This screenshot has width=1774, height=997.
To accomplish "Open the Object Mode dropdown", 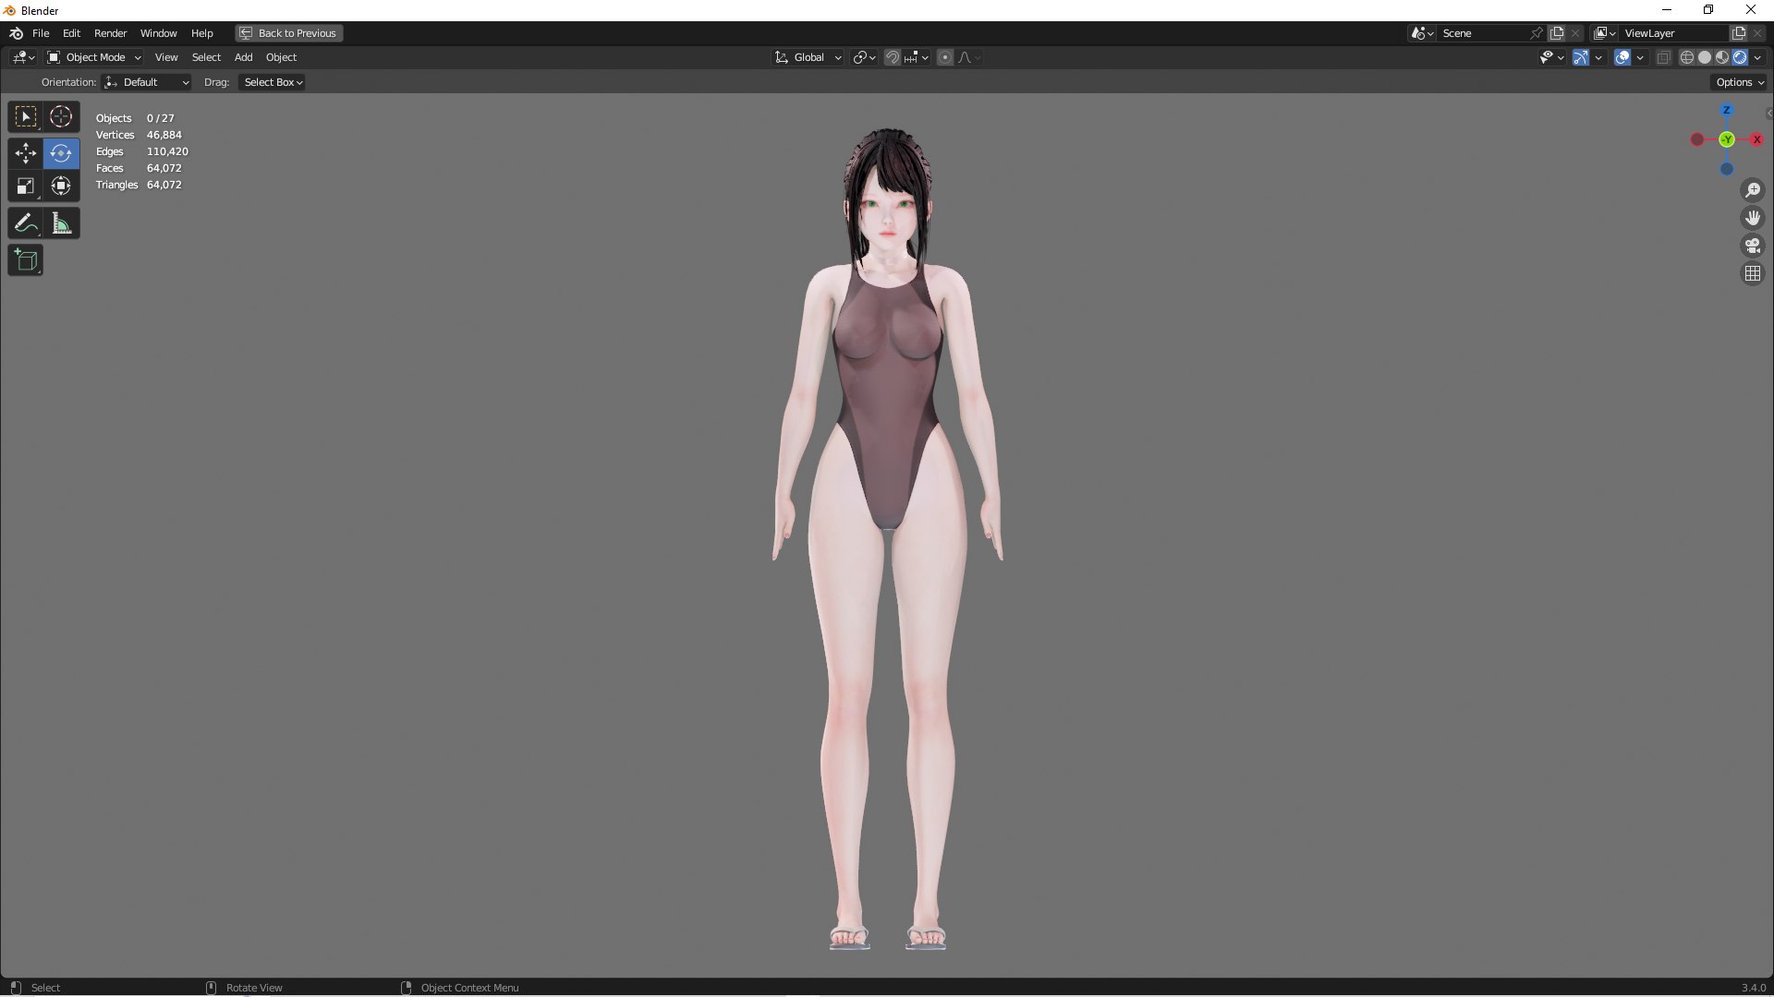I will [94, 57].
